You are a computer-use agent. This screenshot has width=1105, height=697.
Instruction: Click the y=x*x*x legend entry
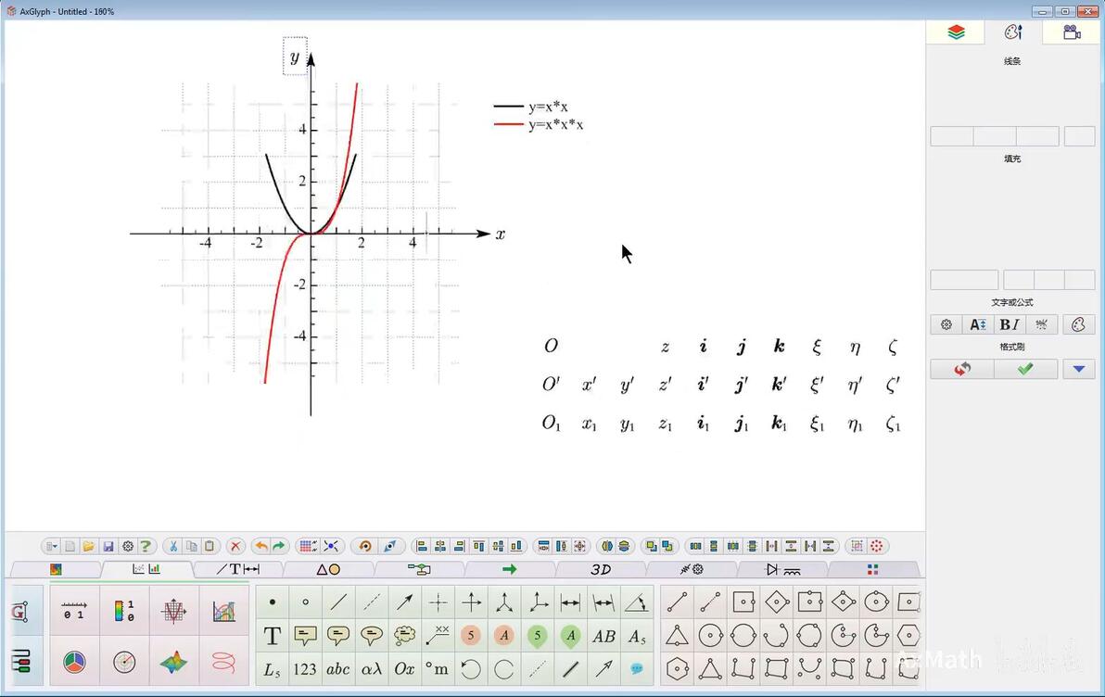tap(540, 125)
